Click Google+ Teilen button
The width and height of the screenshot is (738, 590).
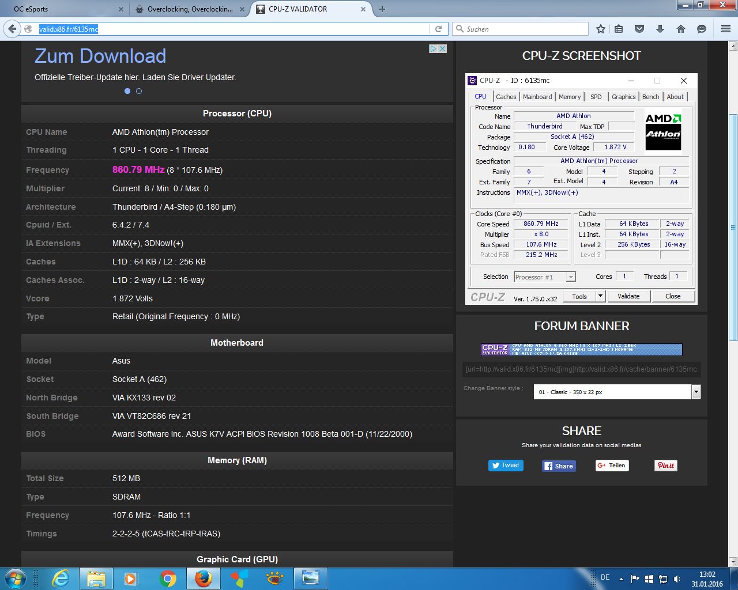pos(612,466)
